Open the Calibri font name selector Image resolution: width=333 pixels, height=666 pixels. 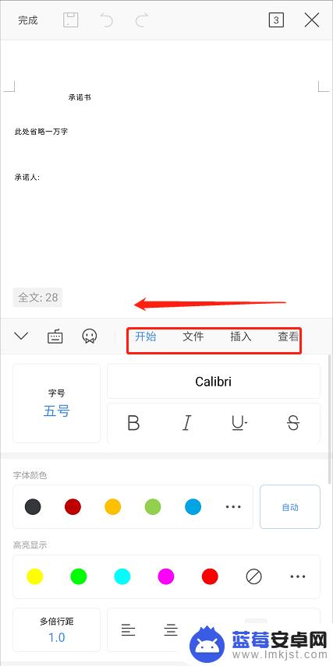tap(214, 382)
